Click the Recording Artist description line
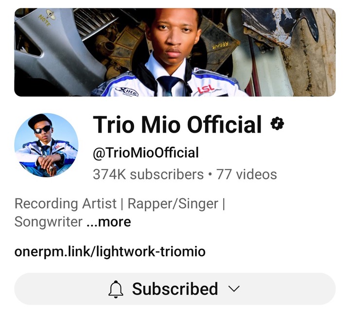This screenshot has height=312, width=350. [120, 204]
